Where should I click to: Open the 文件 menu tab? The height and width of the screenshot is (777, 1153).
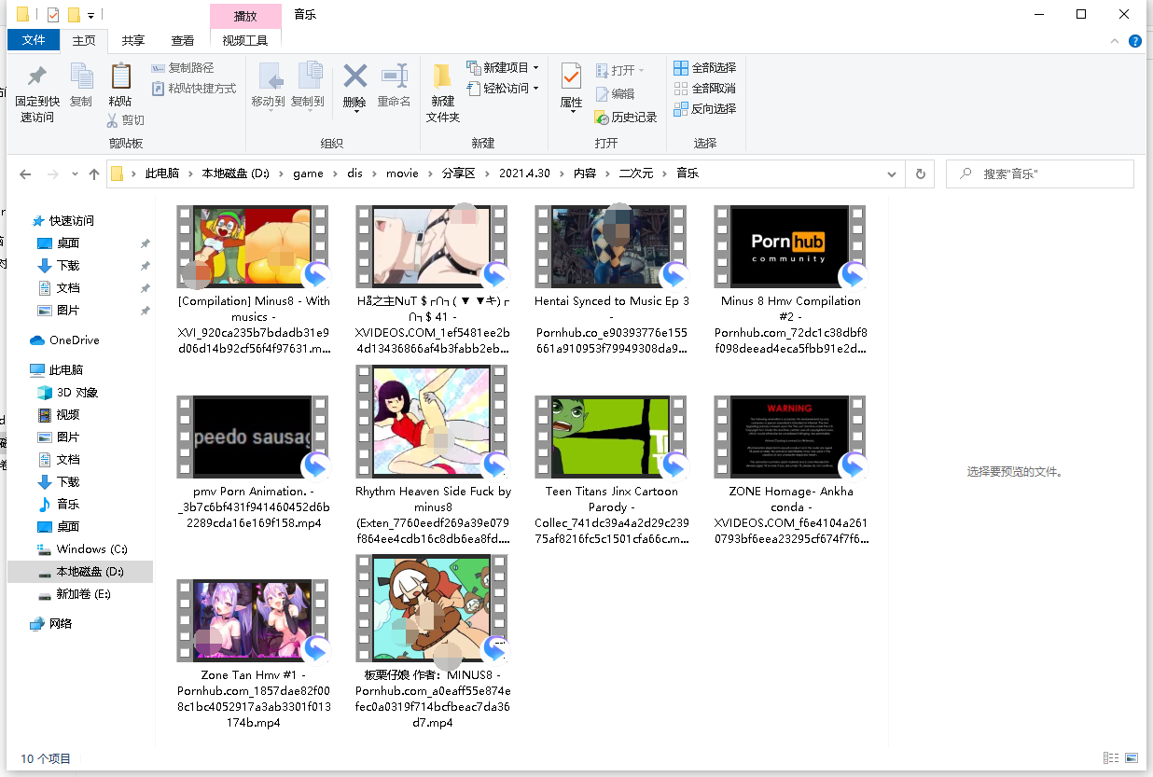(34, 40)
